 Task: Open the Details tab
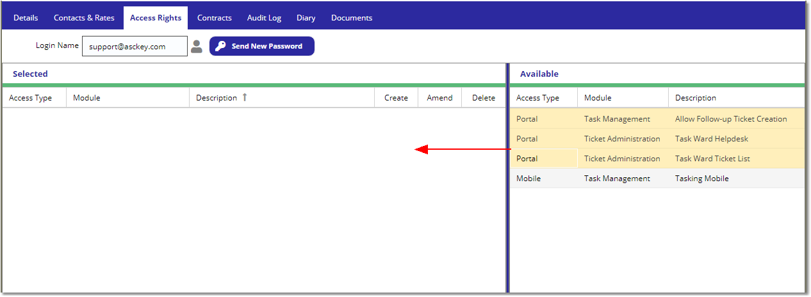26,18
